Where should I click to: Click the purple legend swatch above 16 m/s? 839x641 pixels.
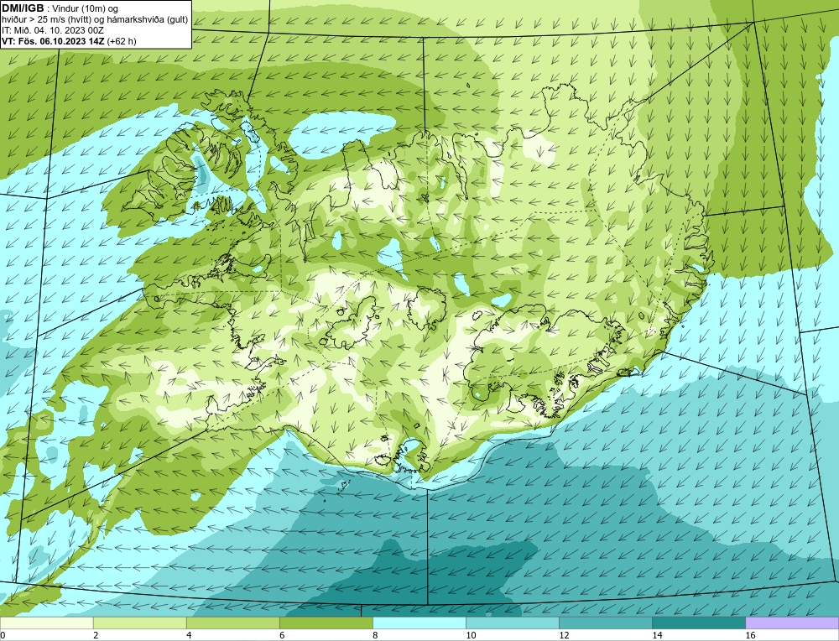[792, 623]
